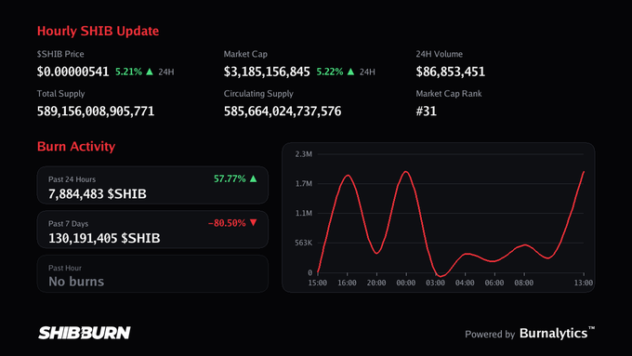Click the No burns text
The height and width of the screenshot is (356, 632).
76,282
